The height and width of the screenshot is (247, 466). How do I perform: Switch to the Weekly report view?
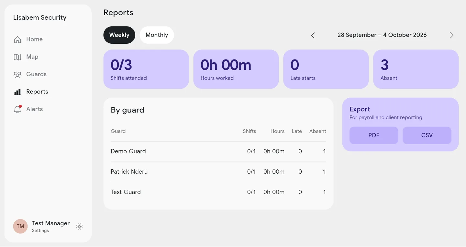tap(119, 35)
